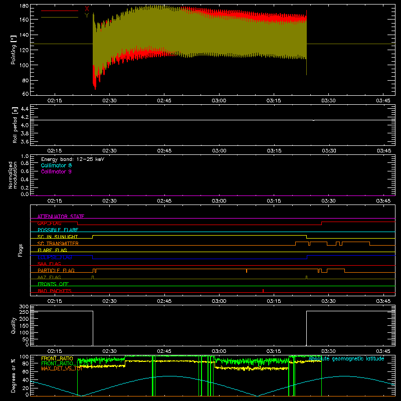Click '02:45' under the Roll period plot

click(164, 151)
